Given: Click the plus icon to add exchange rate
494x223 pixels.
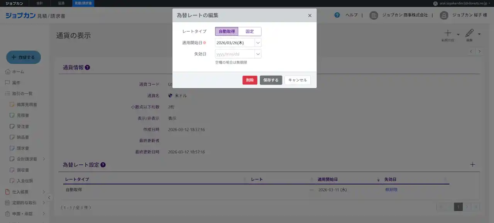Looking at the screenshot, I should tap(473, 165).
